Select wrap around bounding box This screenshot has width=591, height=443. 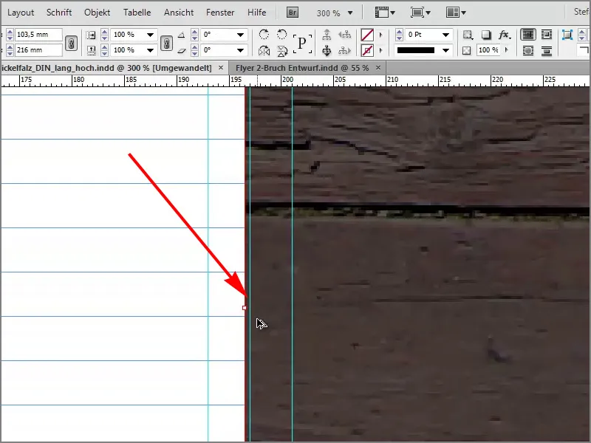[x=546, y=35]
